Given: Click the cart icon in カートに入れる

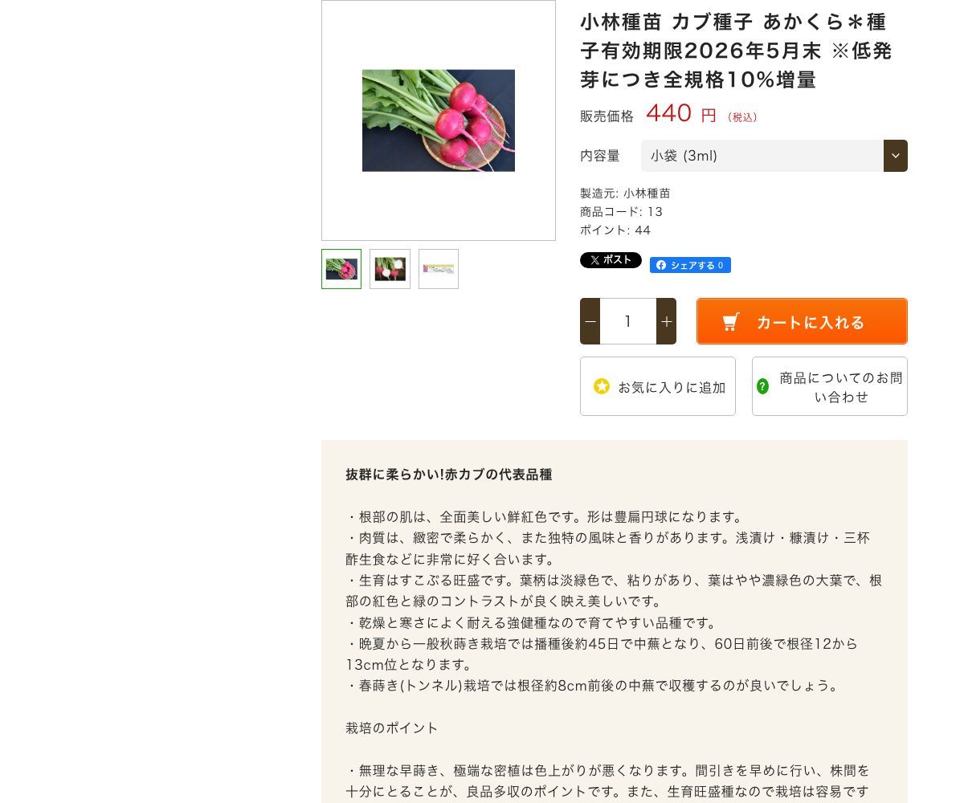Looking at the screenshot, I should tap(730, 322).
